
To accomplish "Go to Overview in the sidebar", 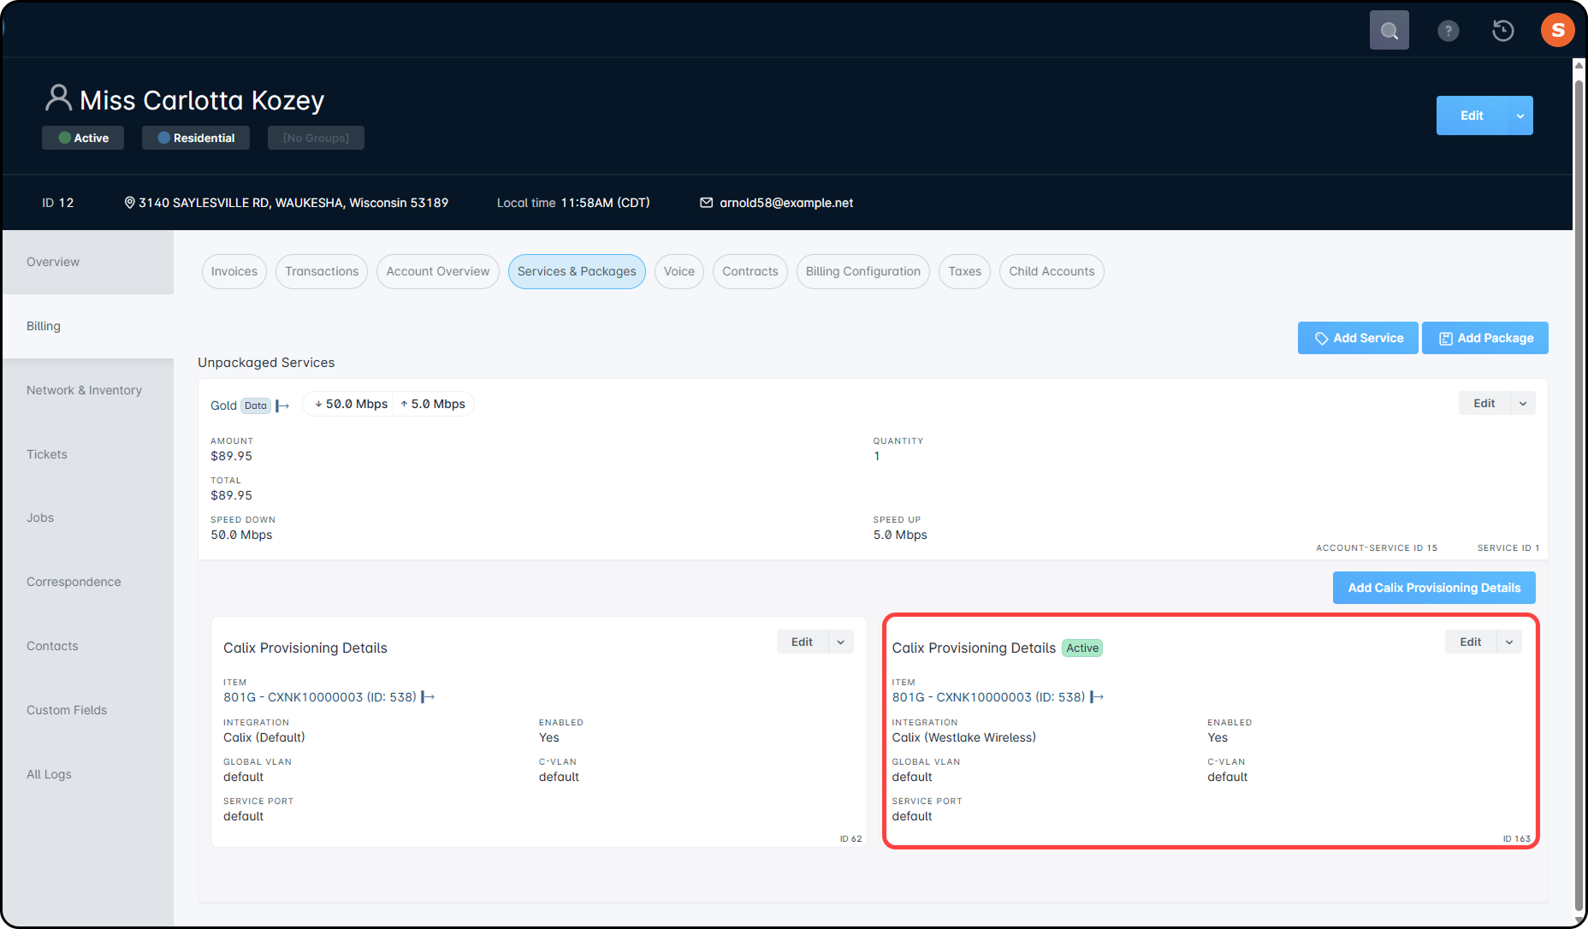I will 87,262.
